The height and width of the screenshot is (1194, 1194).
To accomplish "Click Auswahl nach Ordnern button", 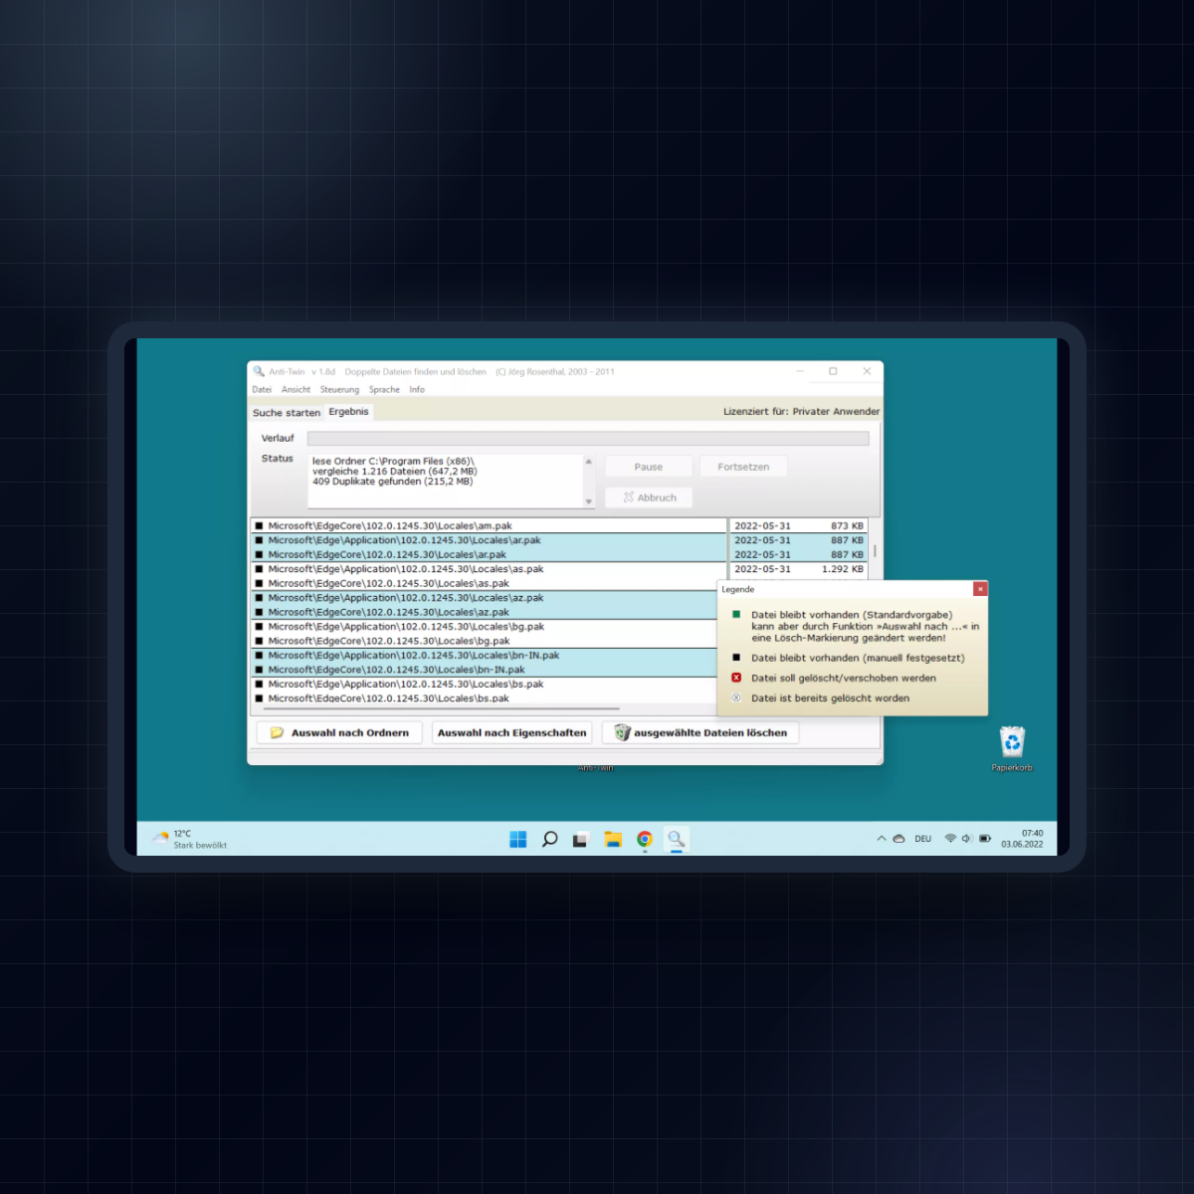I will [339, 733].
